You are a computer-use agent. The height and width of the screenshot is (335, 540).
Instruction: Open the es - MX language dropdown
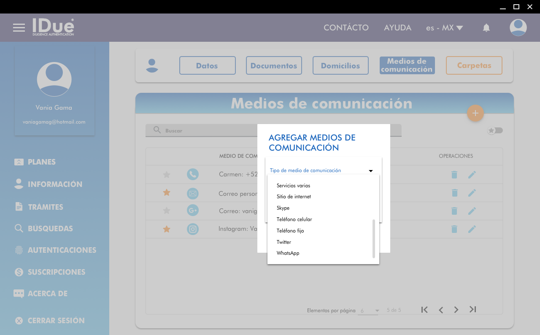coord(444,28)
